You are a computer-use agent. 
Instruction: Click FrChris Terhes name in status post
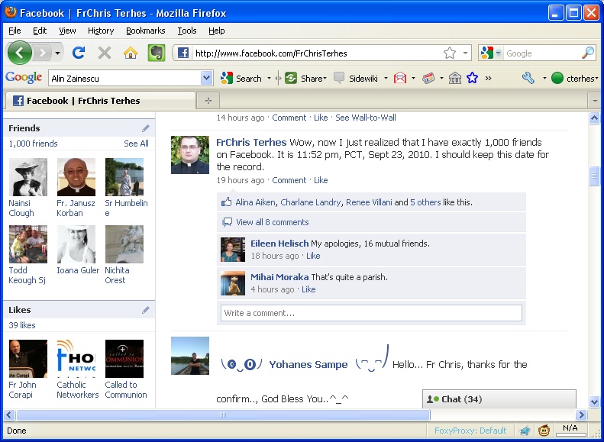[251, 143]
